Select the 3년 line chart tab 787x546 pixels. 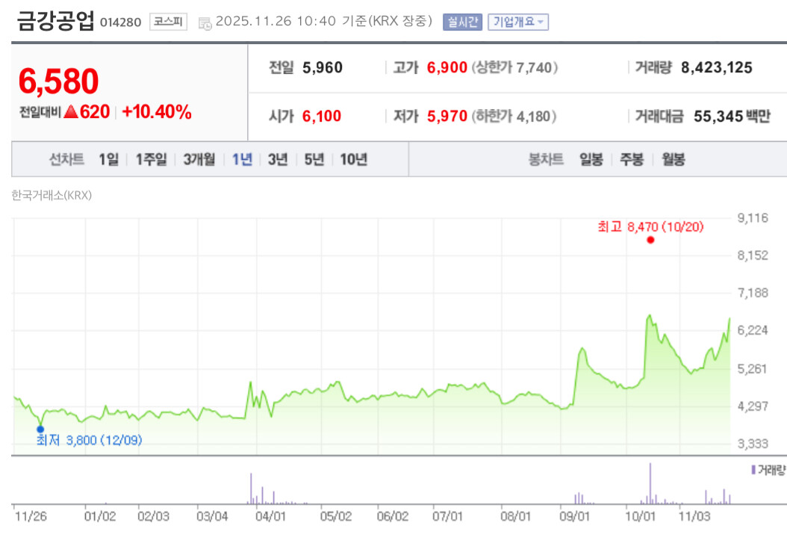click(x=278, y=160)
